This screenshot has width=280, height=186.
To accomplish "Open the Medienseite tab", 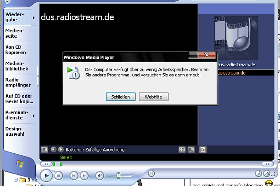I will (20, 33).
